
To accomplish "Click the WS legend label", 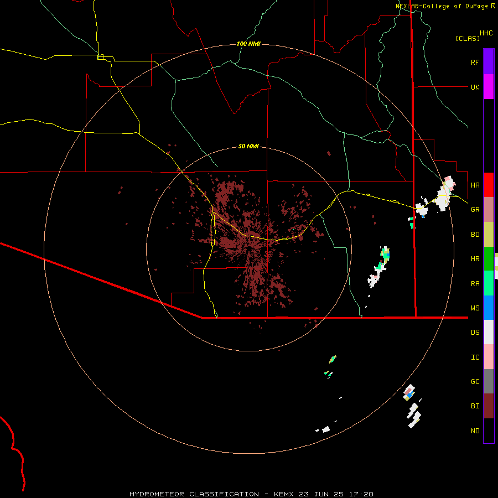I will coord(475,308).
